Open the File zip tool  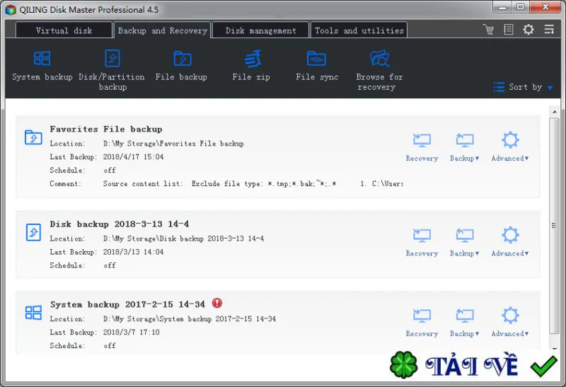coord(251,66)
